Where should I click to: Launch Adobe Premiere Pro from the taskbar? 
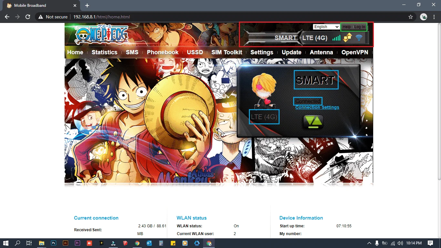pyautogui.click(x=77, y=243)
